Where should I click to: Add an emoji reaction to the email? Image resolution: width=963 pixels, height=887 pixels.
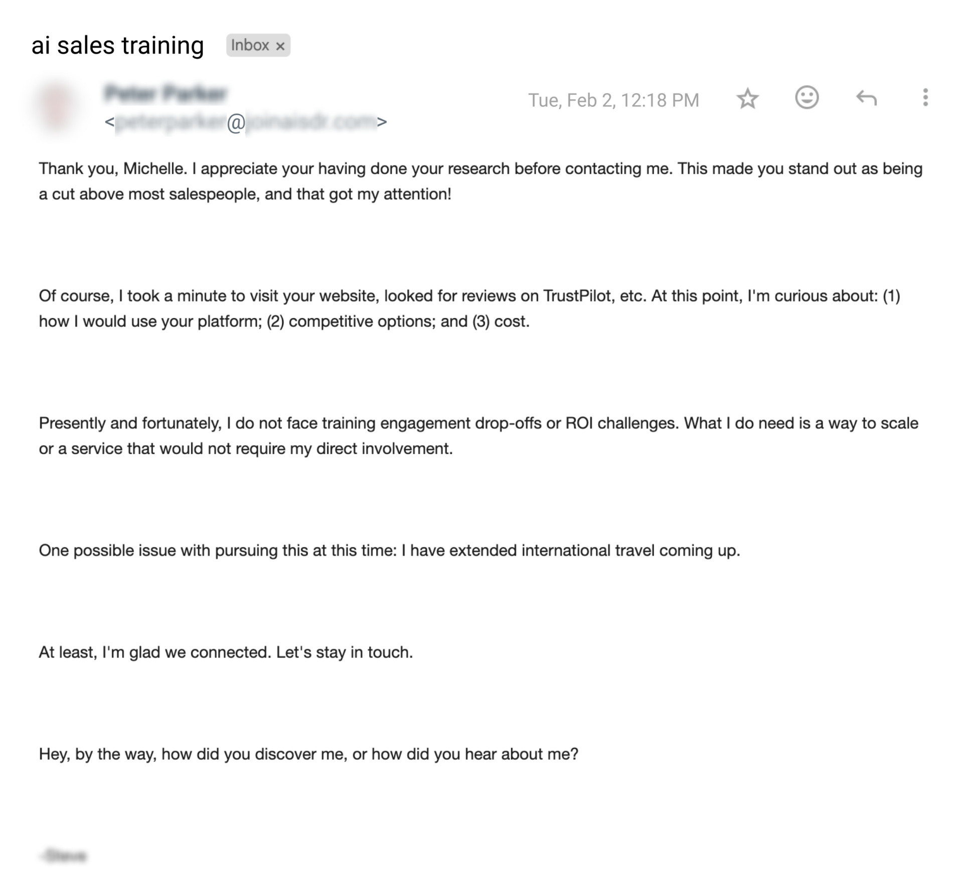(807, 97)
